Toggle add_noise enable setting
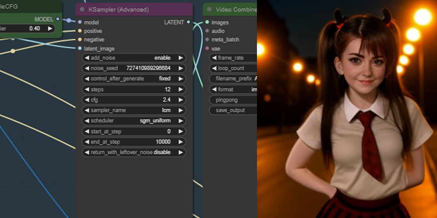The image size is (437, 218). (x=134, y=58)
